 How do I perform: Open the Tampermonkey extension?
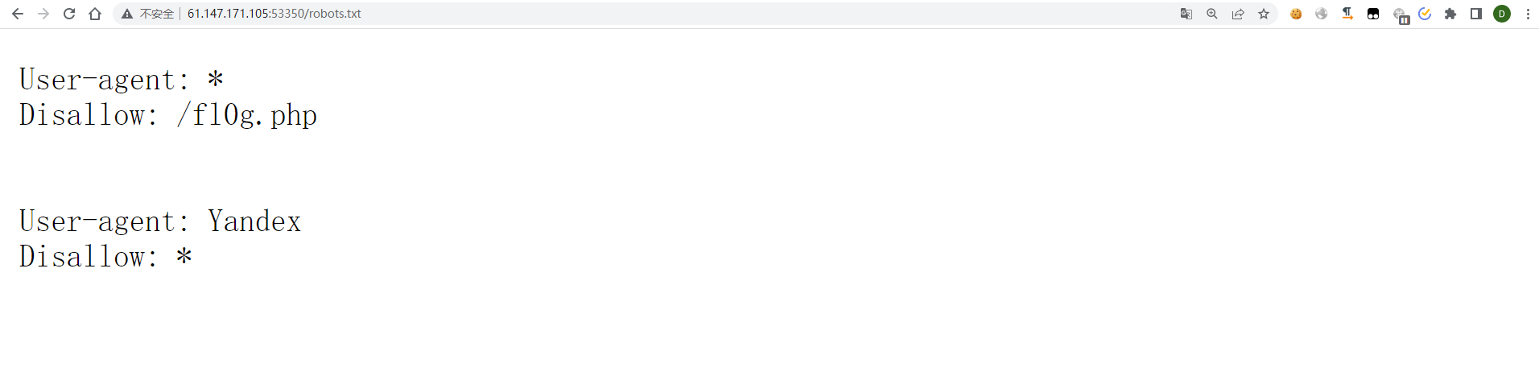pos(1373,14)
